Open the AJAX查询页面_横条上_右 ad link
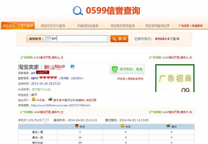The height and width of the screenshot is (144, 208). pyautogui.click(x=177, y=57)
